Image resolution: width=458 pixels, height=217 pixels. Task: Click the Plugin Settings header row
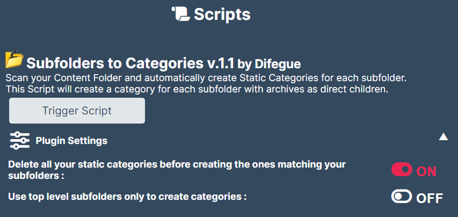click(x=229, y=141)
